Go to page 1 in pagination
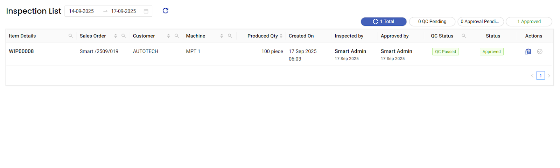This screenshot has height=168, width=560. pyautogui.click(x=540, y=76)
